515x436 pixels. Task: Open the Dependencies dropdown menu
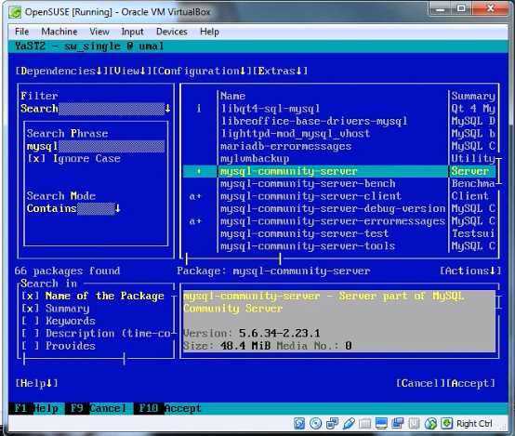[61, 71]
